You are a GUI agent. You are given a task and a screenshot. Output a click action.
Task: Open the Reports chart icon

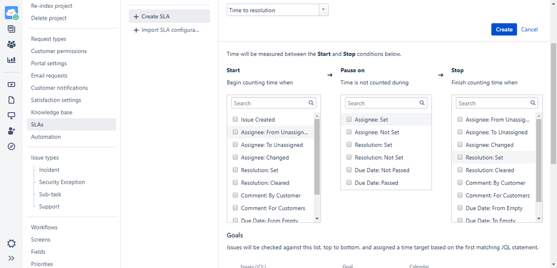point(11,60)
